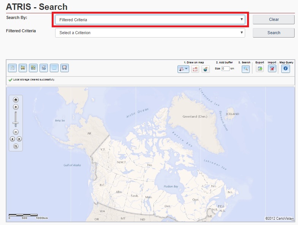Image resolution: width=298 pixels, height=225 pixels.
Task: Click the map home button
Action: pyautogui.click(x=16, y=100)
